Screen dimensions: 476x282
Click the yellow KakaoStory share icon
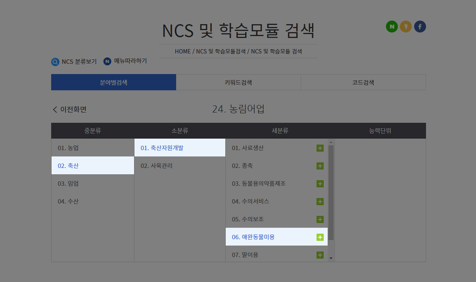coord(405,27)
